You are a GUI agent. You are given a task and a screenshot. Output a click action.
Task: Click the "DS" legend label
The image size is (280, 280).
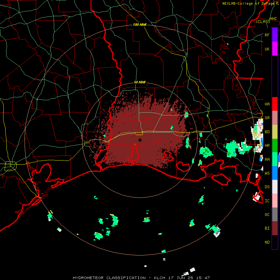point(267,187)
